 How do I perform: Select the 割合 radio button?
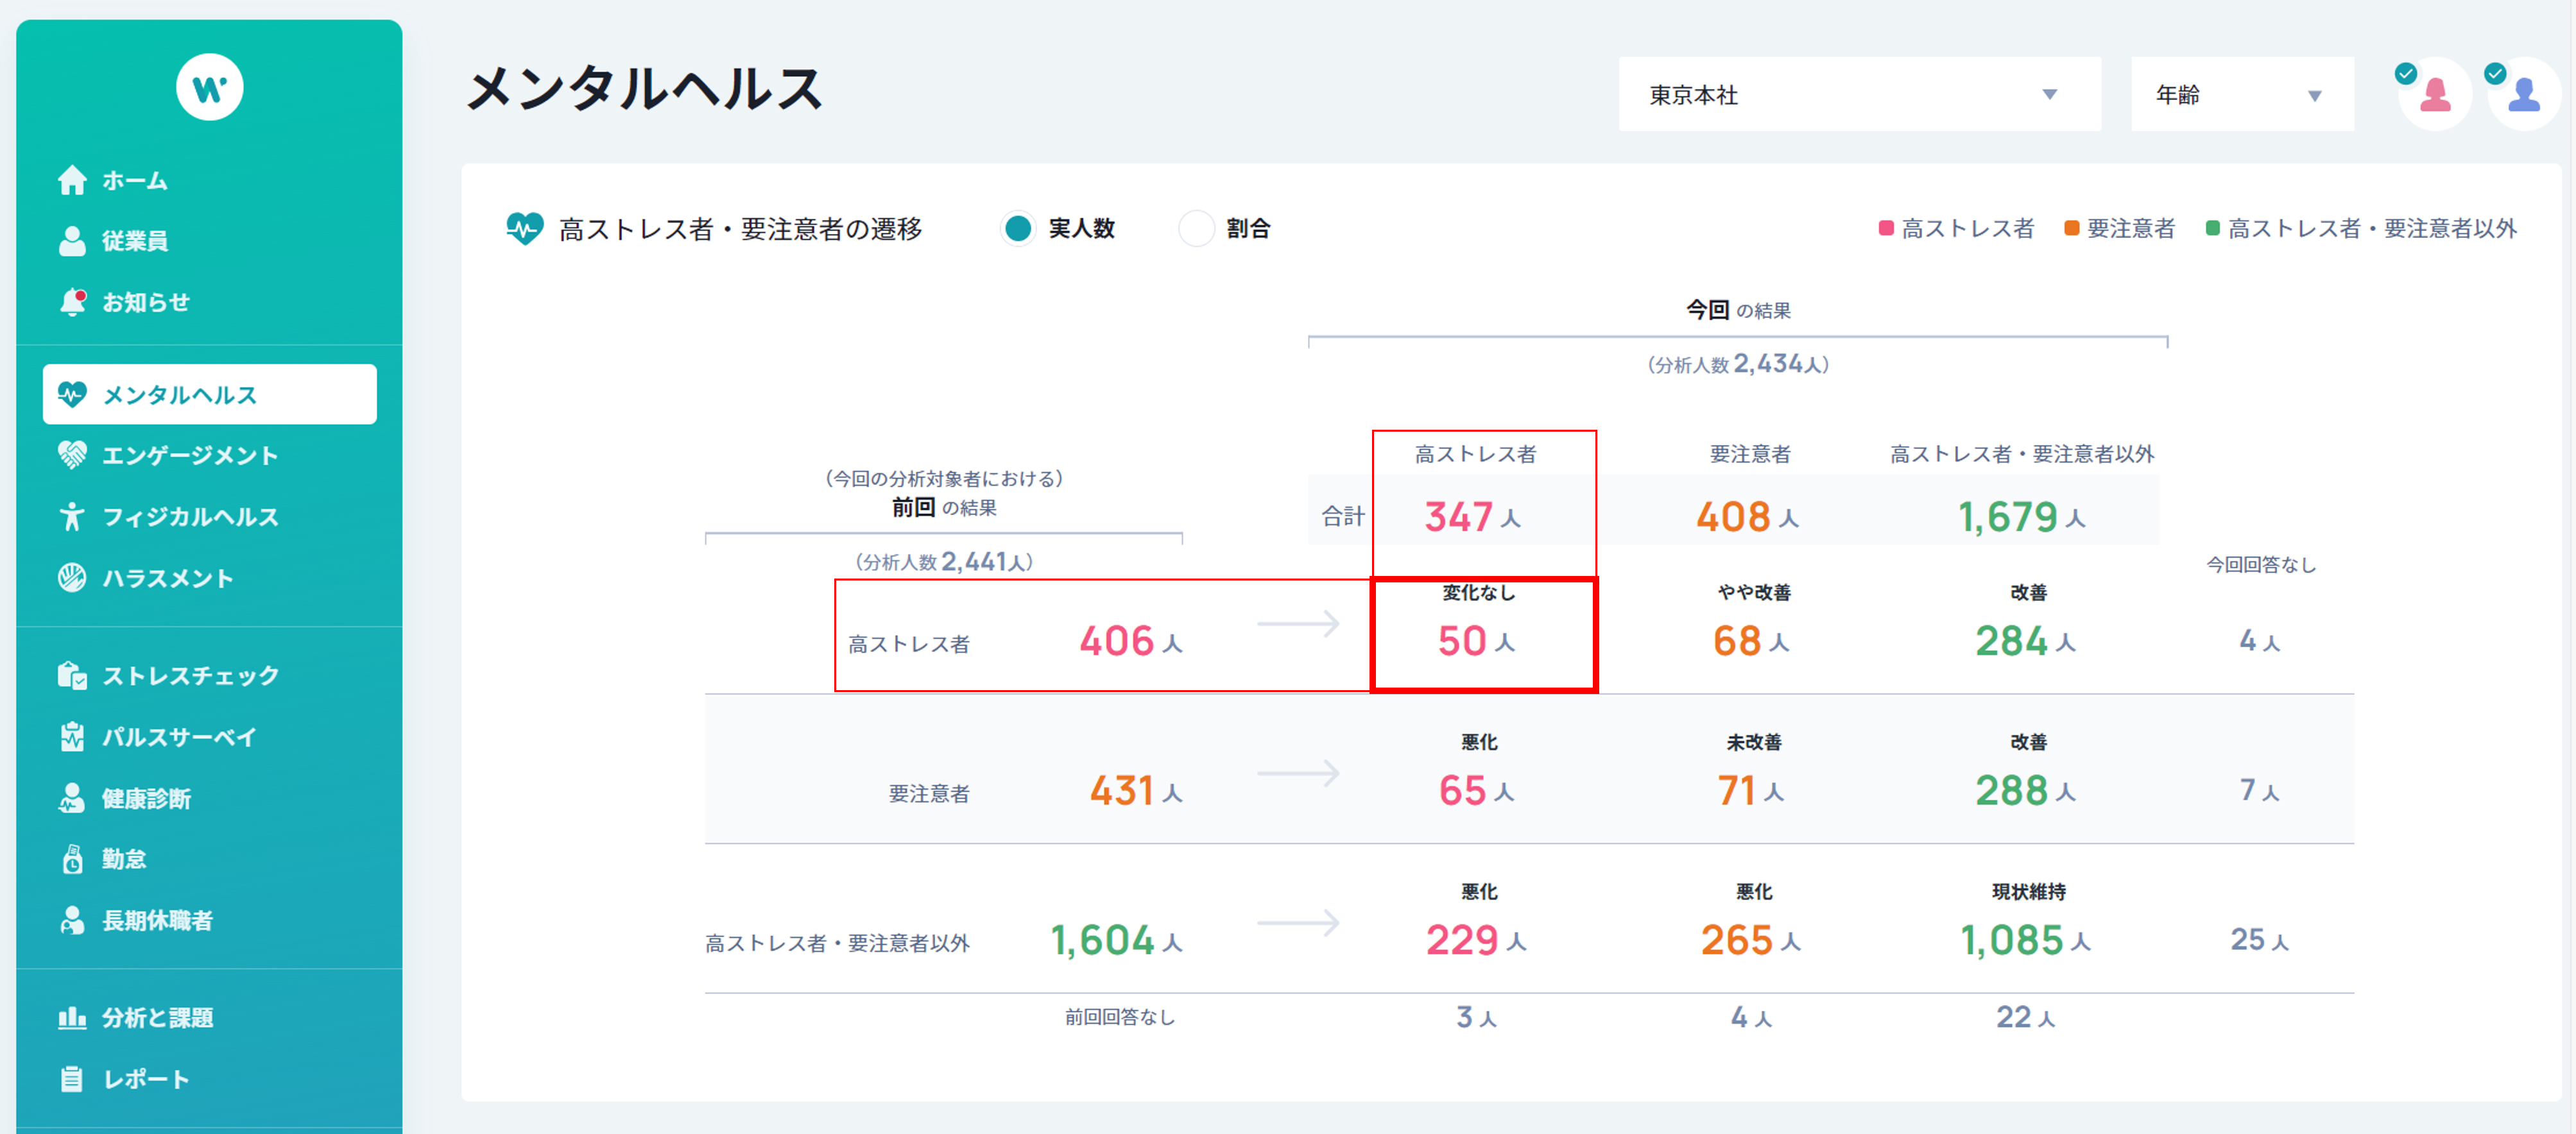click(1196, 229)
